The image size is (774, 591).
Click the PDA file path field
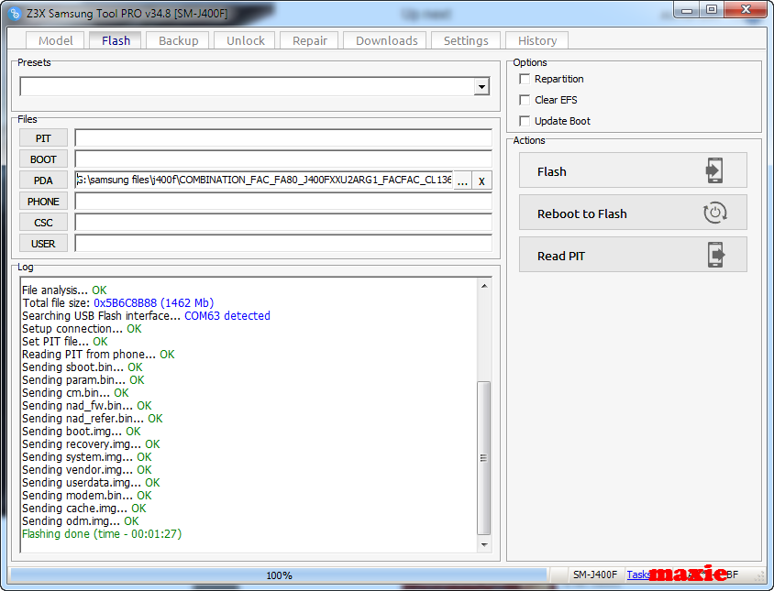coord(263,181)
